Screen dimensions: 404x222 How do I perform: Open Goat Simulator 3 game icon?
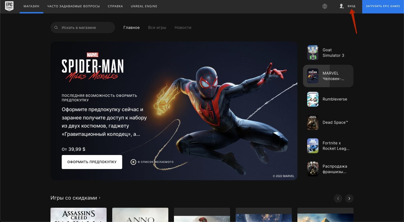click(x=313, y=53)
